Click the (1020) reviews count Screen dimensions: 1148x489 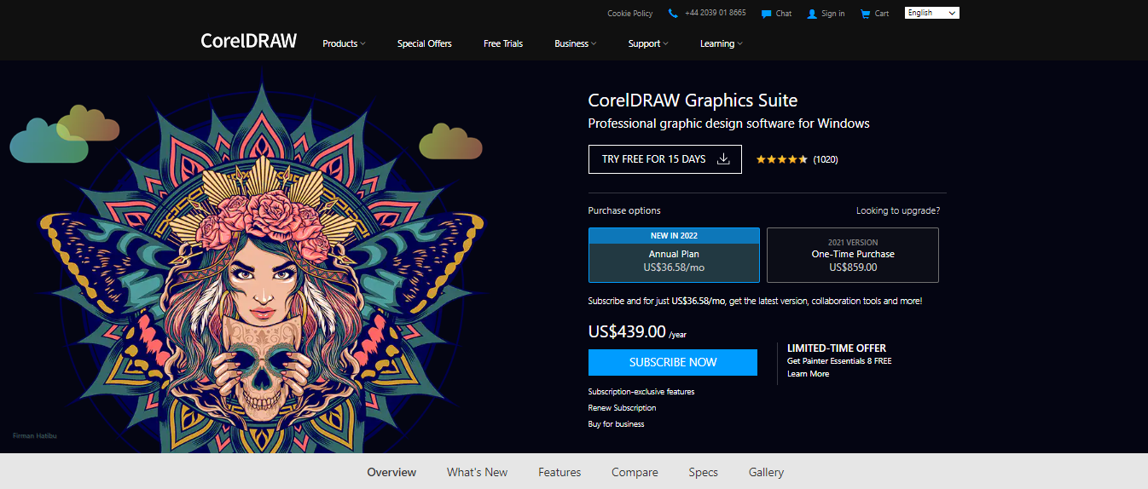click(x=826, y=159)
